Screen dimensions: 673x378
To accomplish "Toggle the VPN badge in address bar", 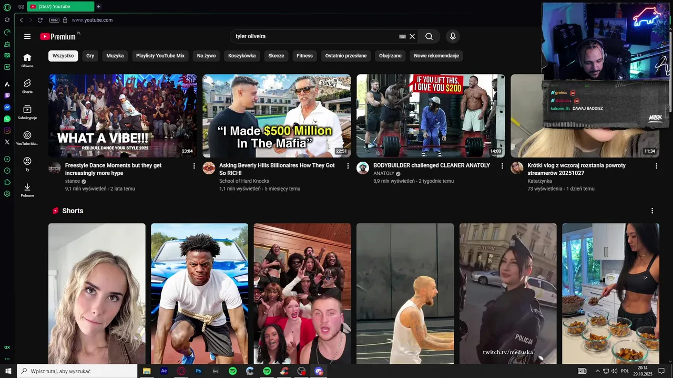I will [x=54, y=20].
